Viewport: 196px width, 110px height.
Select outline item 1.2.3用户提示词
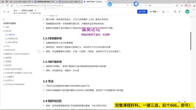[x=11, y=42]
